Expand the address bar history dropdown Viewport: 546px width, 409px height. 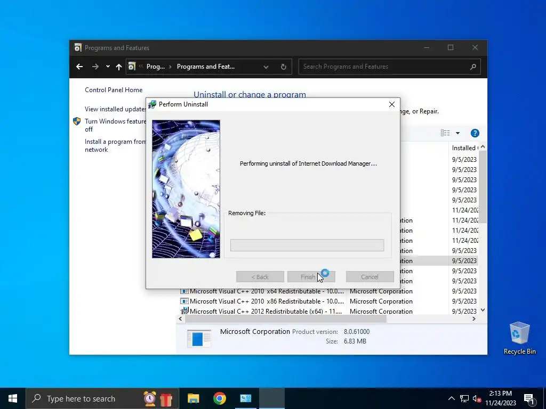[x=266, y=67]
